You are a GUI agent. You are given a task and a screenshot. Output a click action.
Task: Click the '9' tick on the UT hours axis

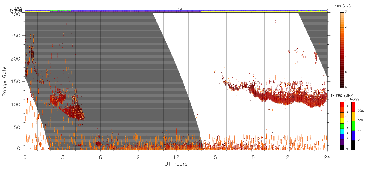tap(138, 157)
